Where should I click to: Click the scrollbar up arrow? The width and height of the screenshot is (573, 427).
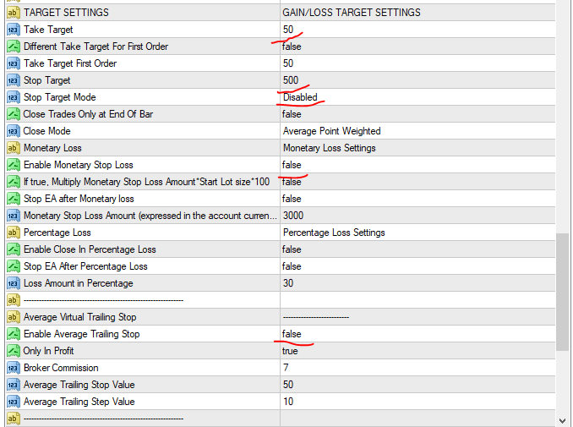(564, 7)
